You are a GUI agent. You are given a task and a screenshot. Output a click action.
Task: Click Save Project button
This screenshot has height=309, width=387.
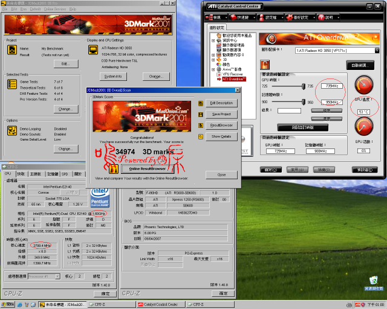tap(221, 114)
